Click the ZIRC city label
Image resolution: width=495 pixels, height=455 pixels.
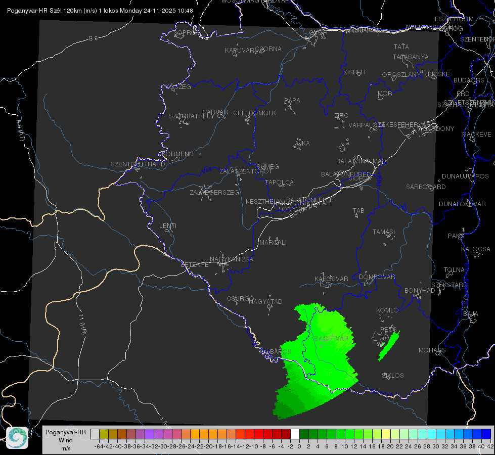point(341,116)
